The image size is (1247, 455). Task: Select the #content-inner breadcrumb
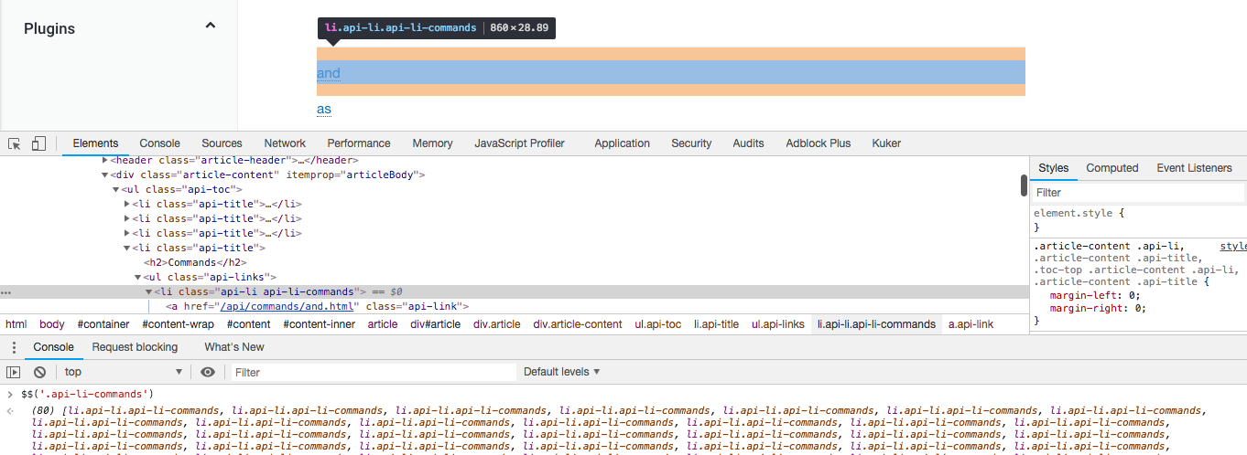pyautogui.click(x=319, y=324)
